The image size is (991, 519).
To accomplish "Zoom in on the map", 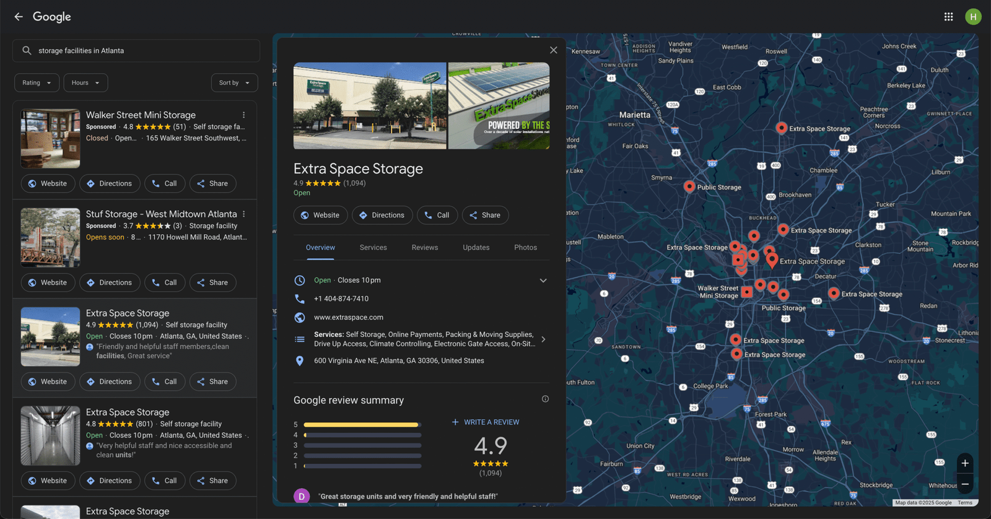I will pos(965,463).
